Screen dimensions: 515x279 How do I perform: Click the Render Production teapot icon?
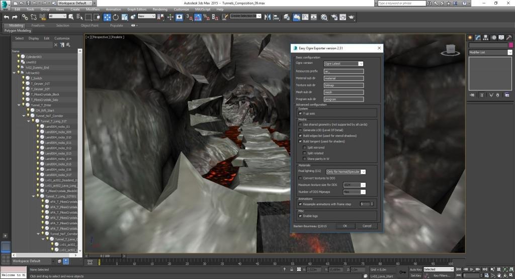pyautogui.click(x=351, y=17)
